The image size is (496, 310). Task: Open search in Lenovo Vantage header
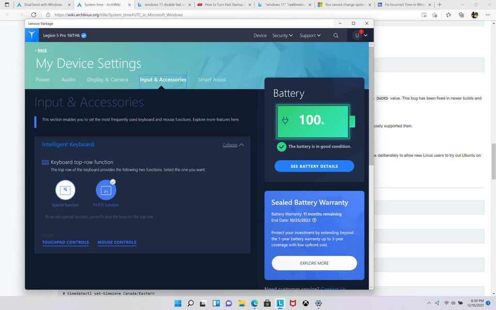coord(336,36)
